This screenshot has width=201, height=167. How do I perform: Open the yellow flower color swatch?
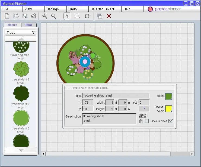pyautogui.click(x=168, y=109)
